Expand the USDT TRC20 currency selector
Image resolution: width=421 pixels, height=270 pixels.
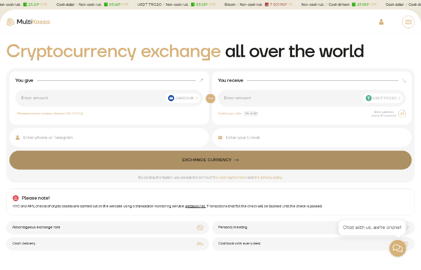[384, 98]
